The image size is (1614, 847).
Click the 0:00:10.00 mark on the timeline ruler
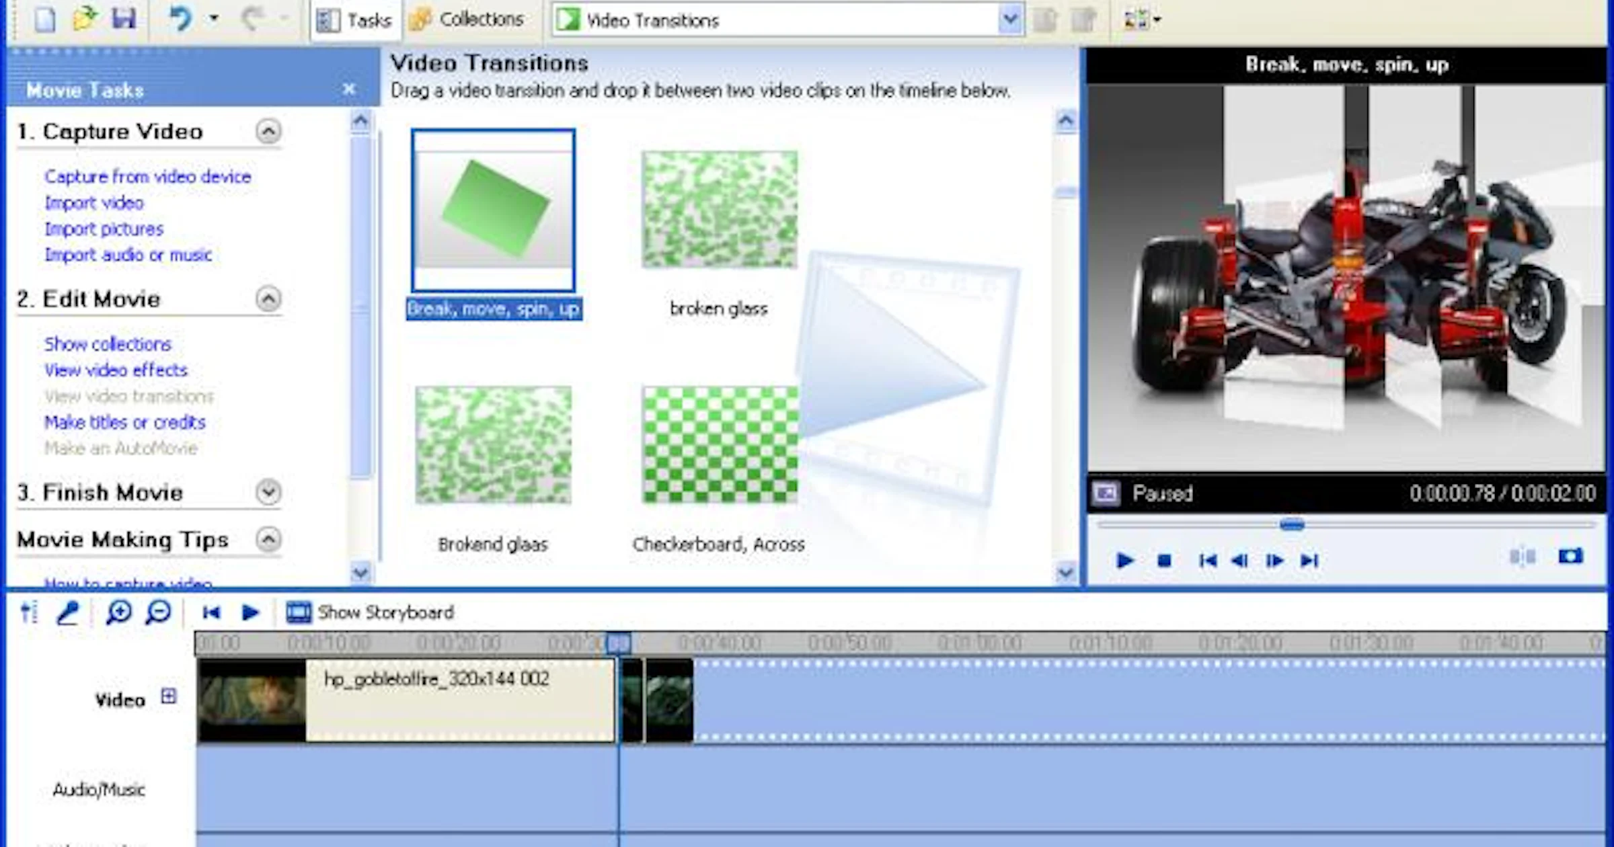coord(328,643)
